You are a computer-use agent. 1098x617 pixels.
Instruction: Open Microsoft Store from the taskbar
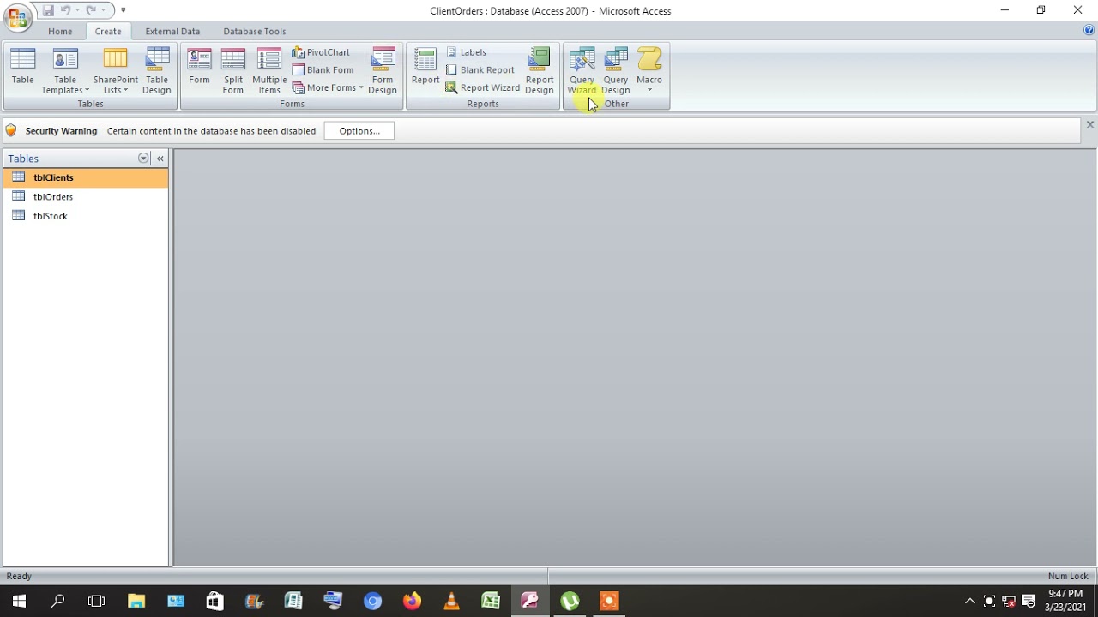coord(214,601)
